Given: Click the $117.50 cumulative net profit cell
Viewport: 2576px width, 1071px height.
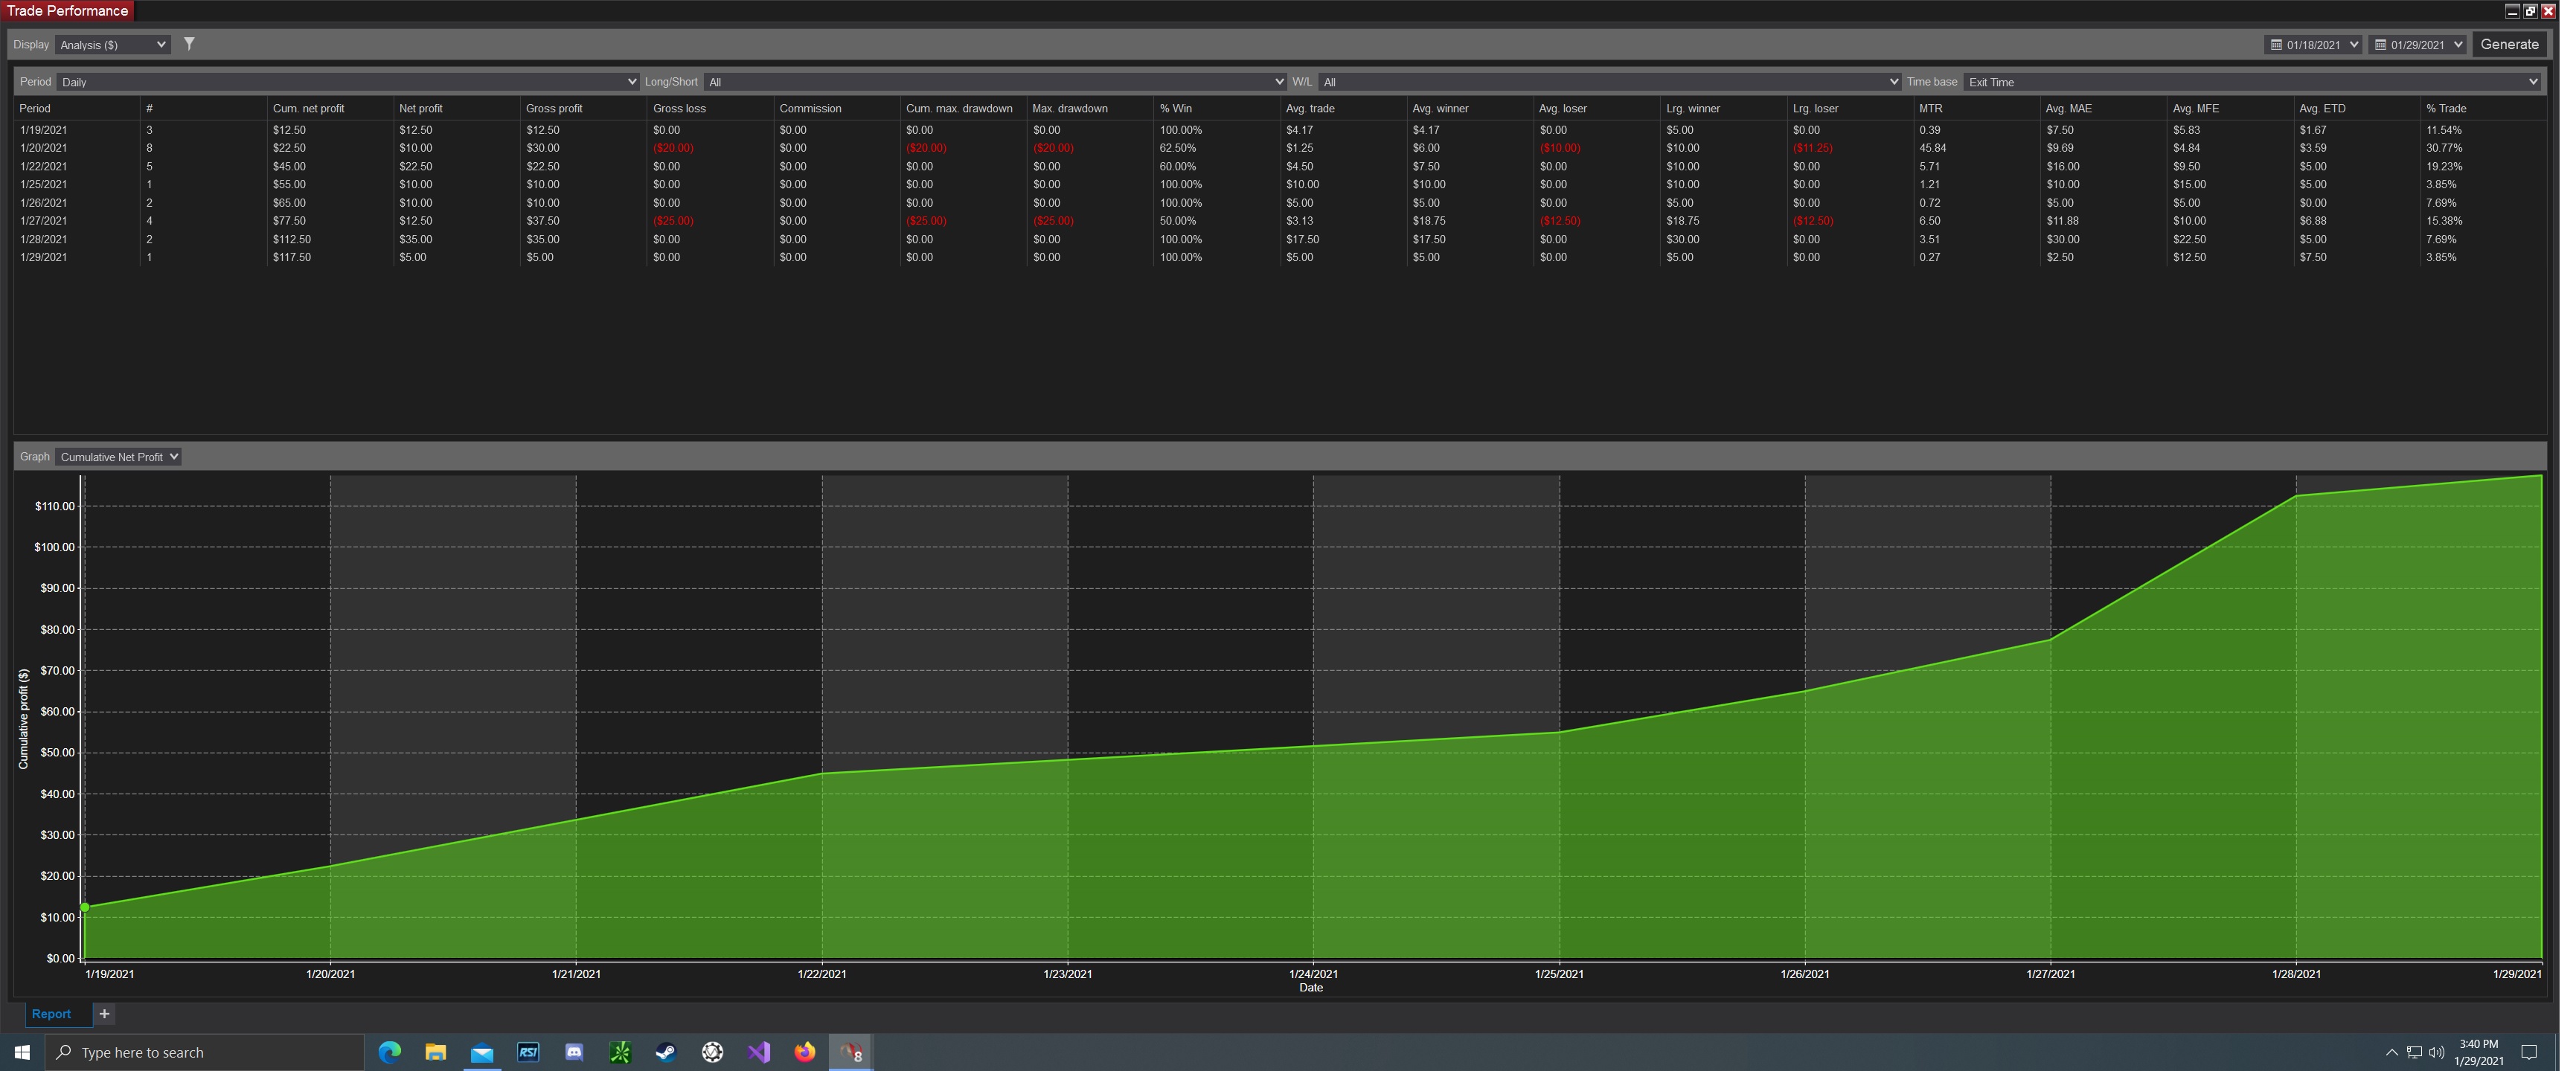Looking at the screenshot, I should [291, 257].
